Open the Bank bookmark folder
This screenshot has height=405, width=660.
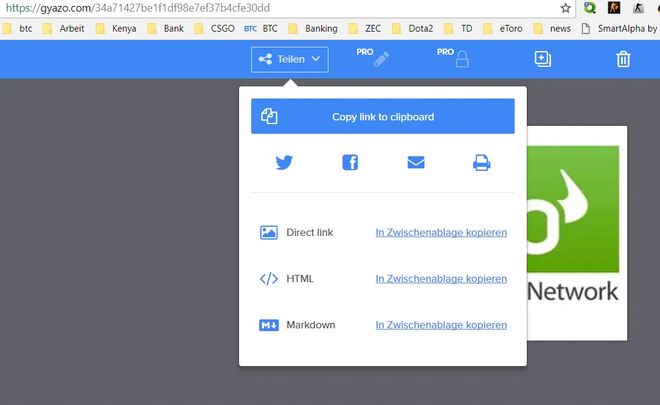pos(165,28)
